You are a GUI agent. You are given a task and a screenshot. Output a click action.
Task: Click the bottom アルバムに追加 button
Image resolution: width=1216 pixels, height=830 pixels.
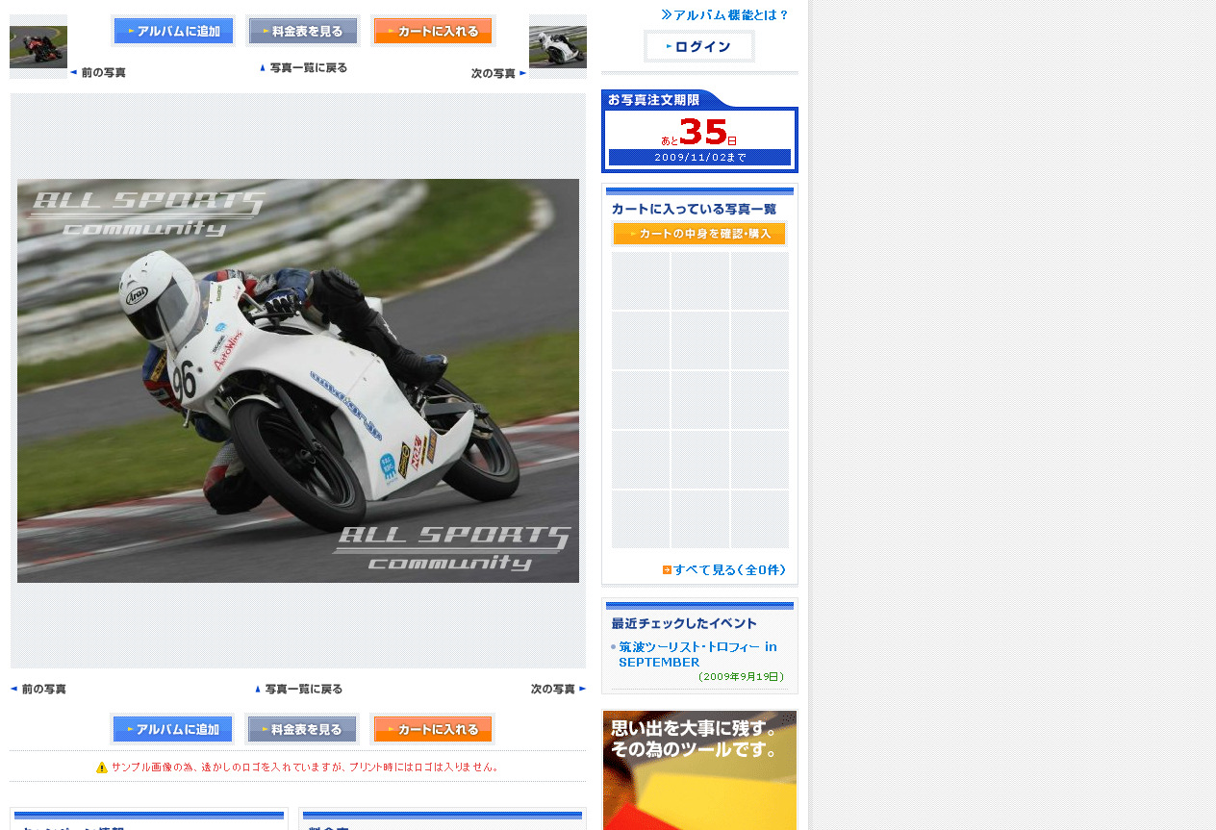click(173, 729)
